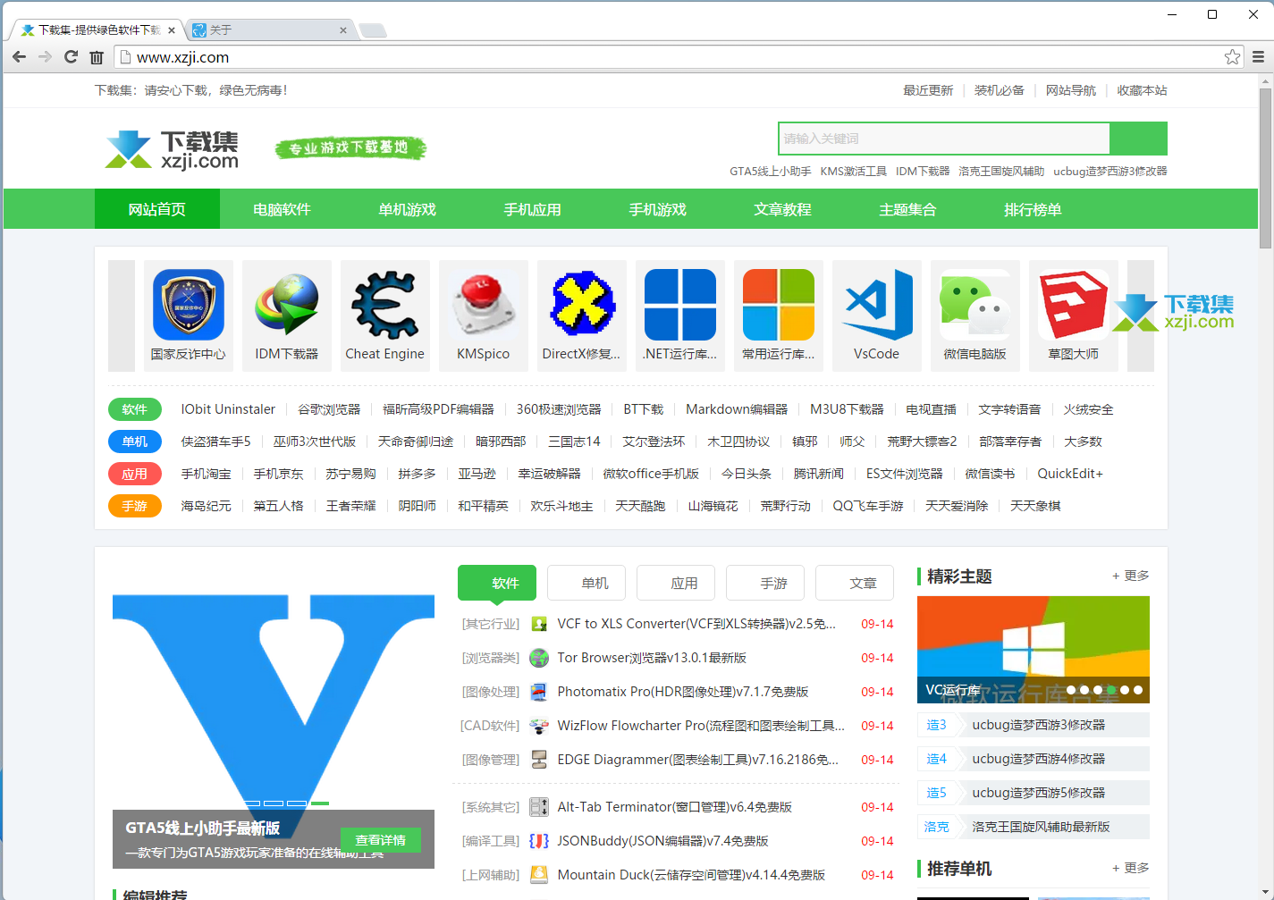Click the browser back arrow
Screen dimensions: 1274x900
(20, 57)
